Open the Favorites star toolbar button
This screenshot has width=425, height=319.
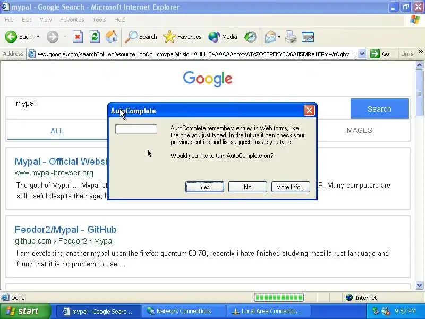pos(182,37)
